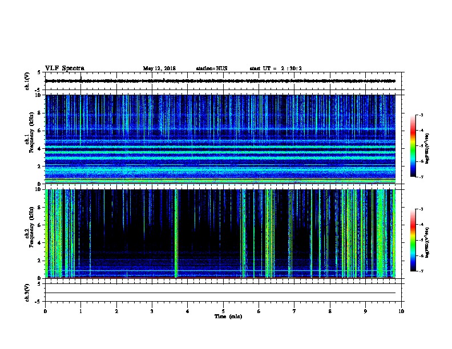
Task: Click the ch.1 color bar '-7' label
Action: [x=421, y=177]
